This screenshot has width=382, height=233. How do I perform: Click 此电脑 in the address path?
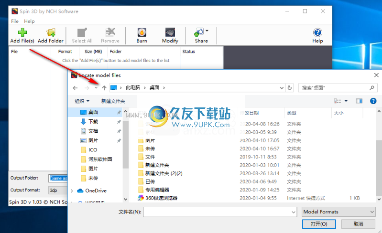[x=133, y=87]
